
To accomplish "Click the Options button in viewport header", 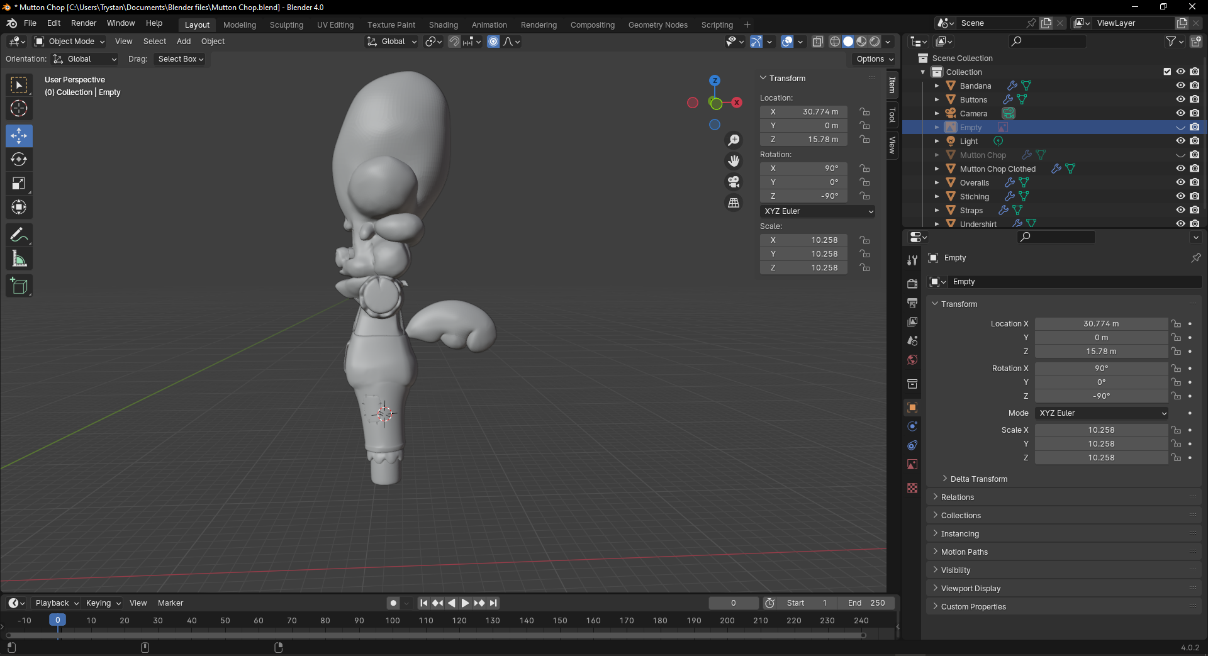I will pos(875,59).
